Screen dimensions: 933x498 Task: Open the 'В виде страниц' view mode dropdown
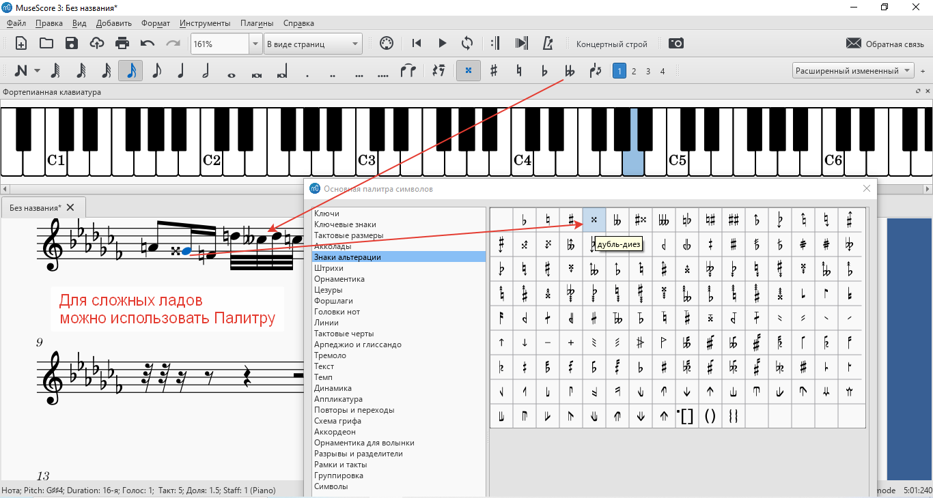click(x=313, y=44)
